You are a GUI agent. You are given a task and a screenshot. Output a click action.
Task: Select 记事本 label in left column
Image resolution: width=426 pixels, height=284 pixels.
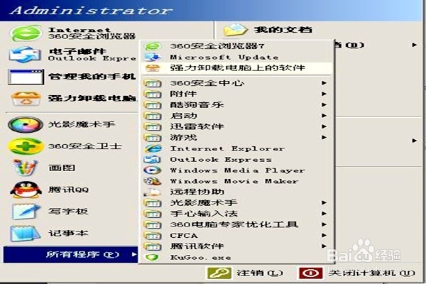[68, 233]
